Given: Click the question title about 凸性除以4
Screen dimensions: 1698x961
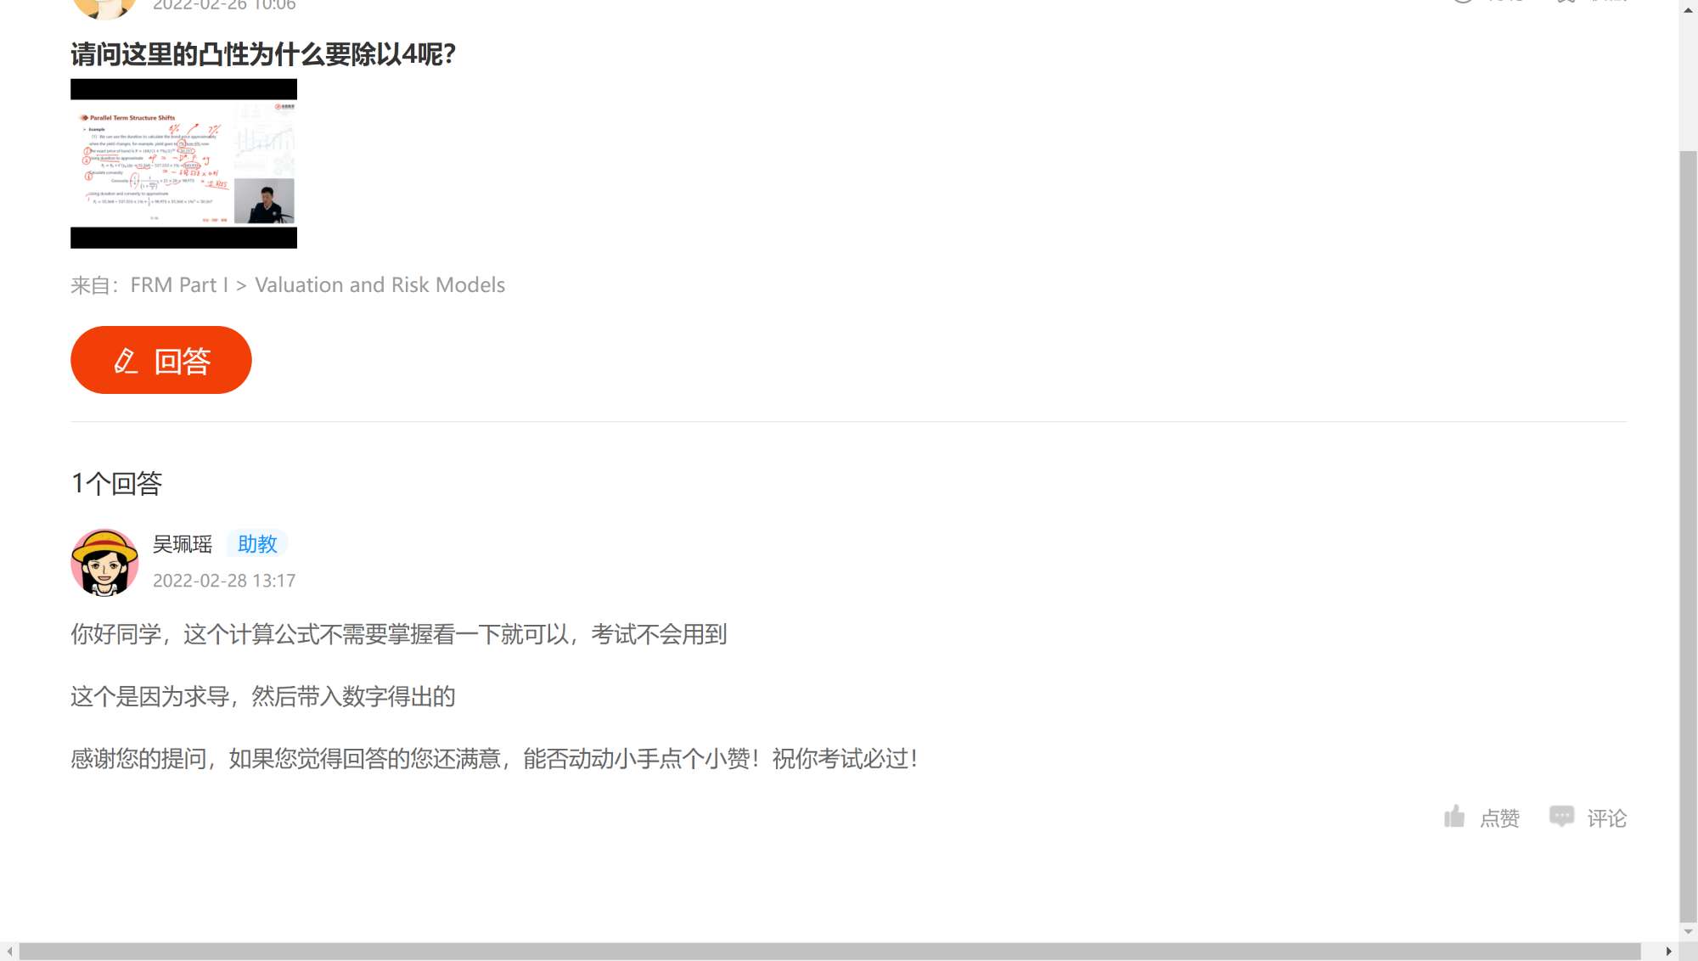Looking at the screenshot, I should click(263, 55).
